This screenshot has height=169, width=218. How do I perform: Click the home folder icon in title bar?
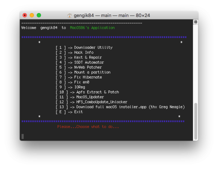click(69, 15)
